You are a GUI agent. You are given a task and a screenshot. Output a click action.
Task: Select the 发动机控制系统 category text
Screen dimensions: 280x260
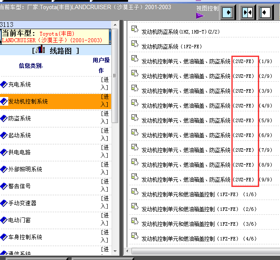(28, 101)
